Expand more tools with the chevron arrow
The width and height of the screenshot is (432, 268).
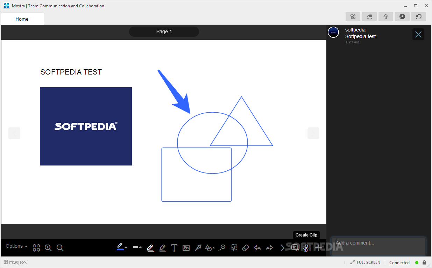(282, 248)
